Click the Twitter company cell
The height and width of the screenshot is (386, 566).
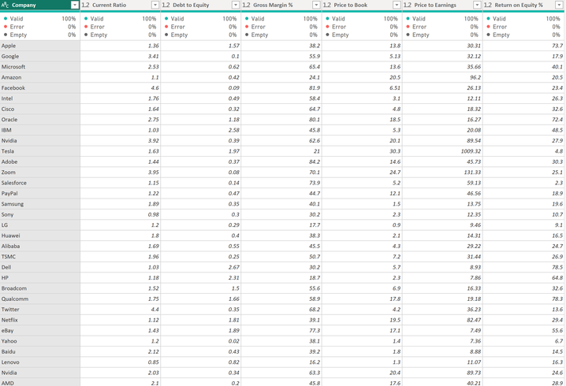tap(39, 310)
